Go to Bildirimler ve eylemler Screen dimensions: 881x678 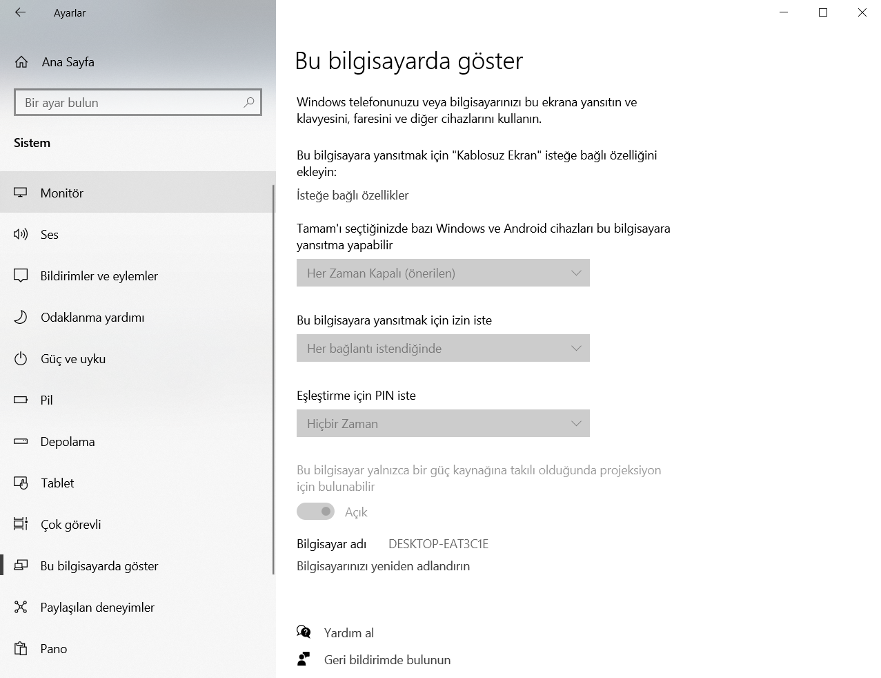click(x=137, y=275)
